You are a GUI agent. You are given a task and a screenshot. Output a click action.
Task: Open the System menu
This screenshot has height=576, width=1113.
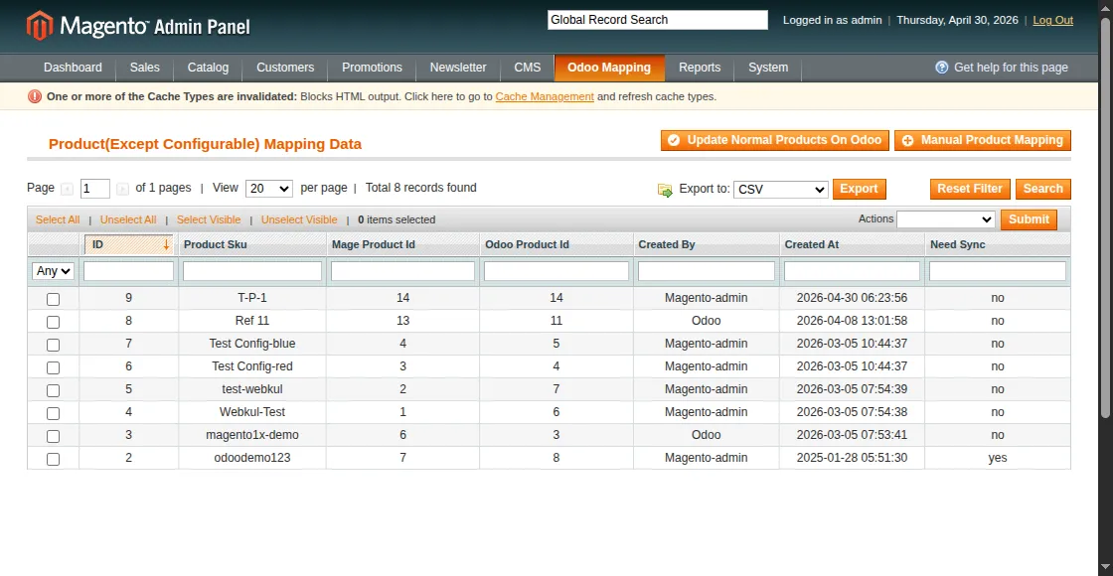tap(768, 68)
